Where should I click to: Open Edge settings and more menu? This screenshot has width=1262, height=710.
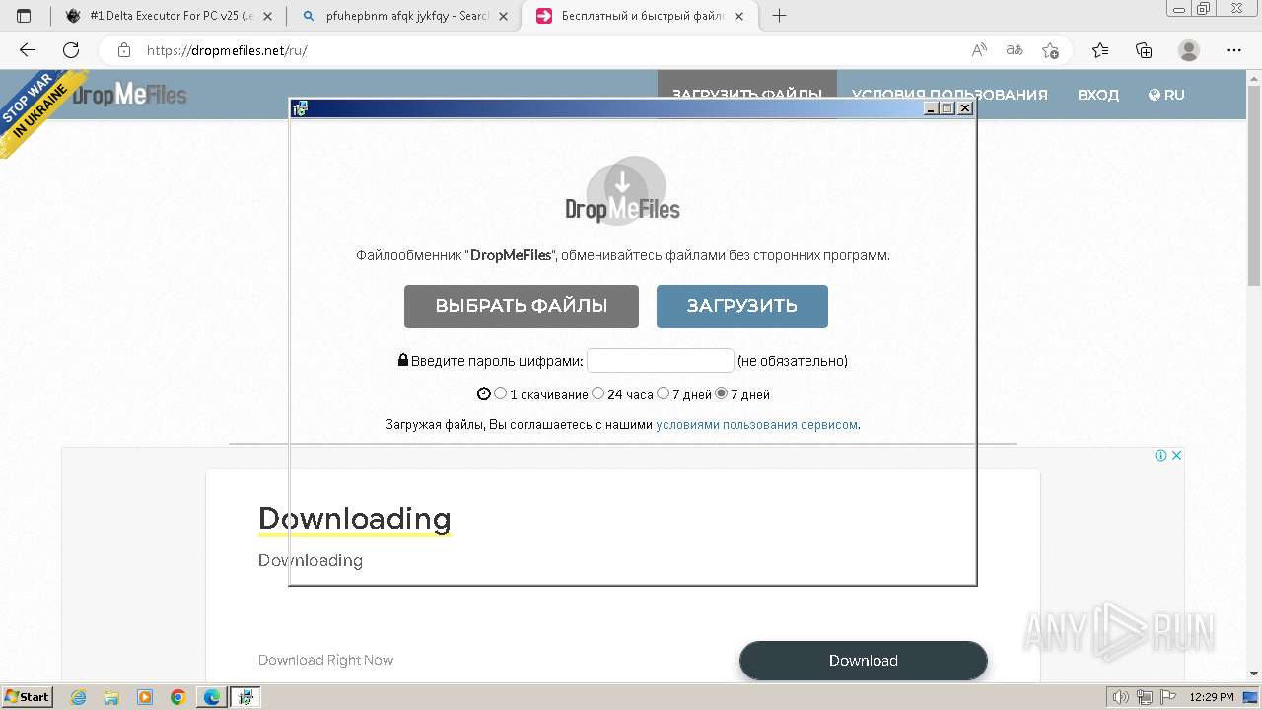point(1234,50)
